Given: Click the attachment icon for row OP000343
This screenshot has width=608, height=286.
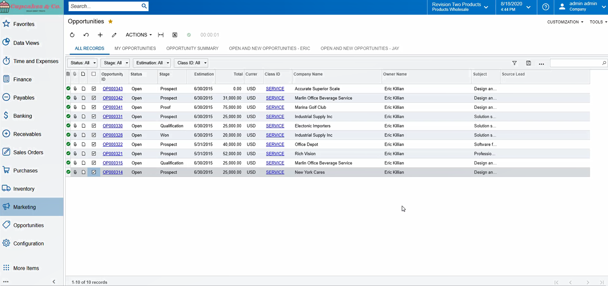Looking at the screenshot, I should (75, 89).
